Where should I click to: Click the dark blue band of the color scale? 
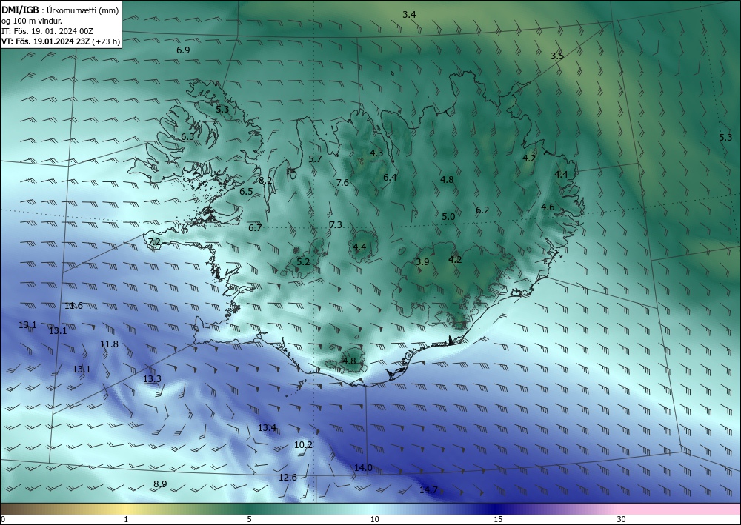coord(496,509)
